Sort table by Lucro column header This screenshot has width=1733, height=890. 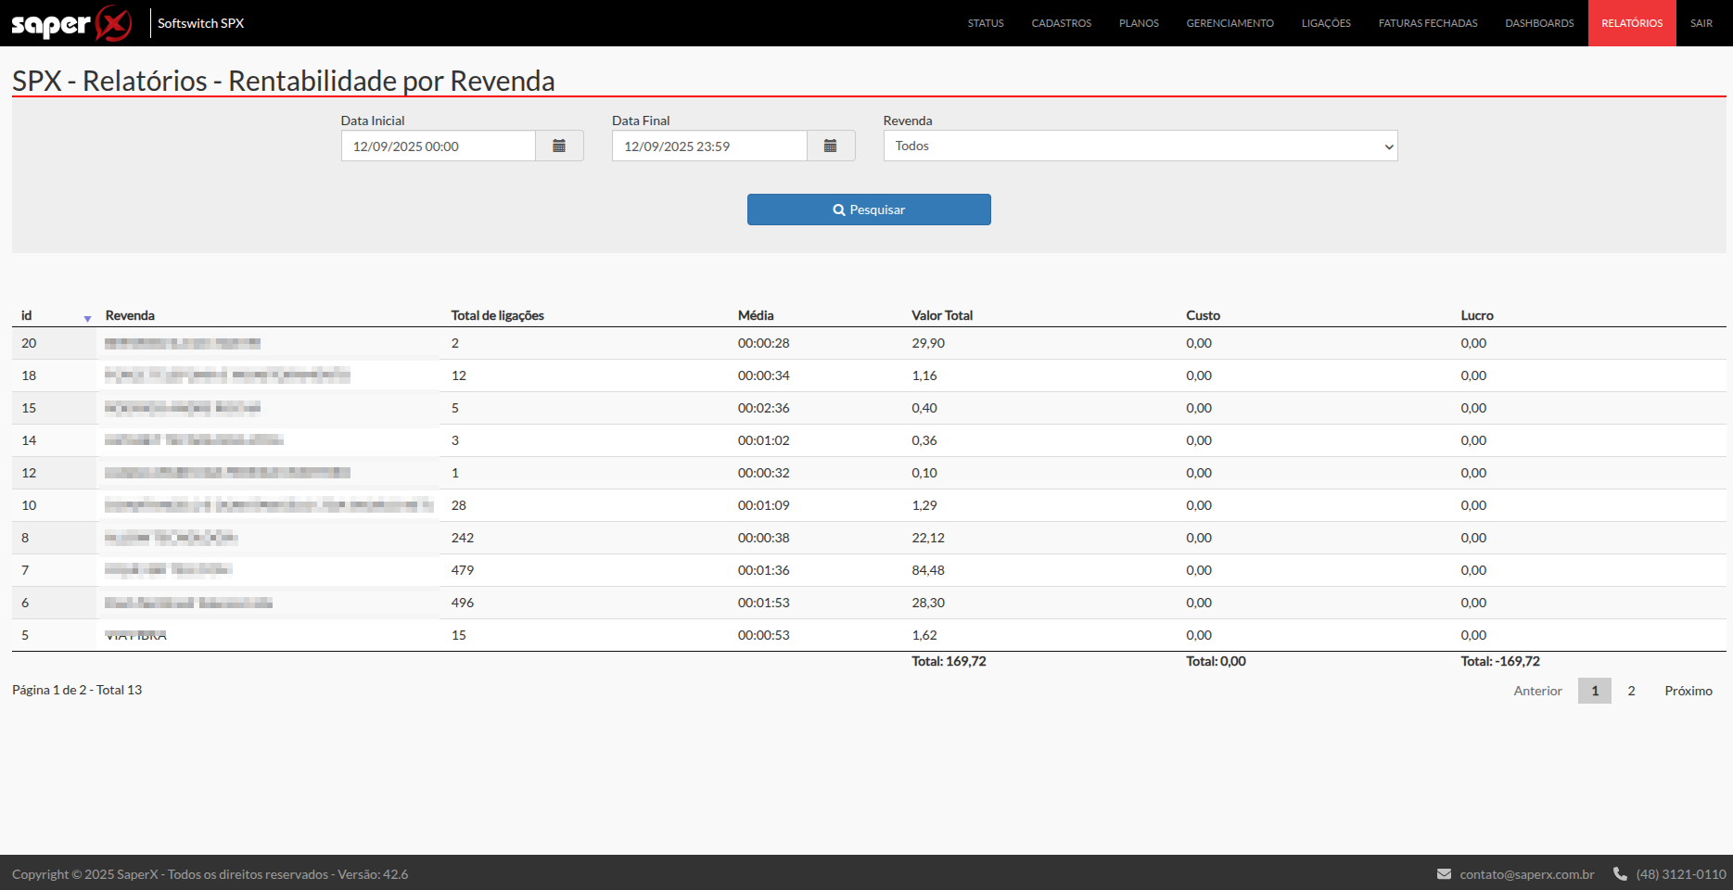pos(1477,315)
